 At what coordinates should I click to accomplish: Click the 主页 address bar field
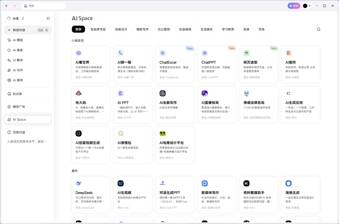coord(44,6)
